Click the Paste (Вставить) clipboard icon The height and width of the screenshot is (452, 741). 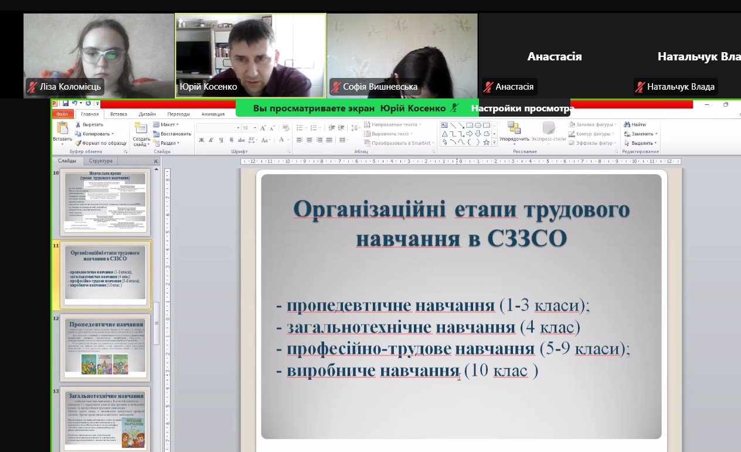62,130
